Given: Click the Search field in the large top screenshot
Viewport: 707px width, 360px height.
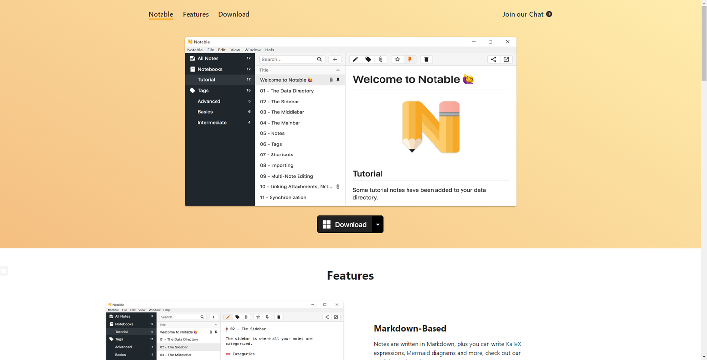Looking at the screenshot, I should [x=293, y=59].
